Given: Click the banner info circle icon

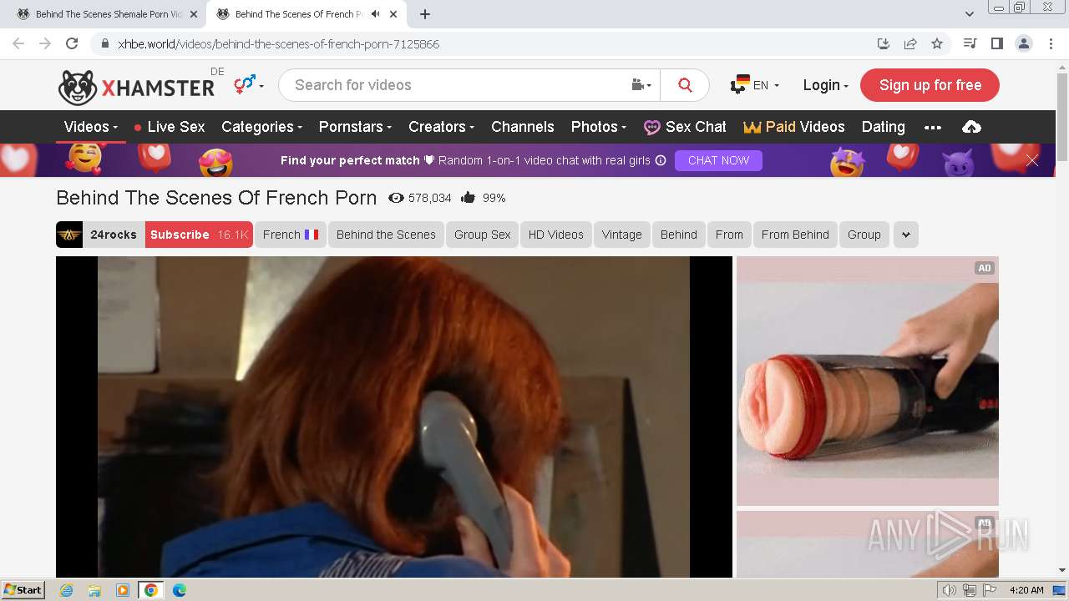Looking at the screenshot, I should click(661, 160).
